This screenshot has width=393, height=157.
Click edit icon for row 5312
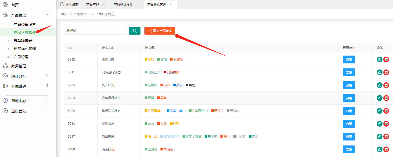point(379,59)
